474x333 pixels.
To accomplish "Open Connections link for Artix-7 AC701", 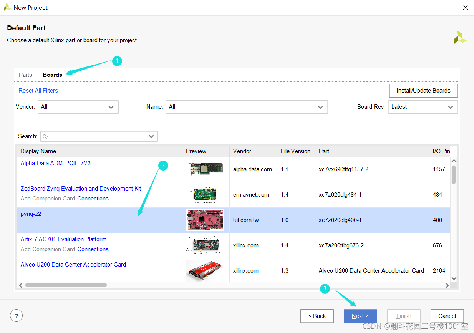I will 93,249.
